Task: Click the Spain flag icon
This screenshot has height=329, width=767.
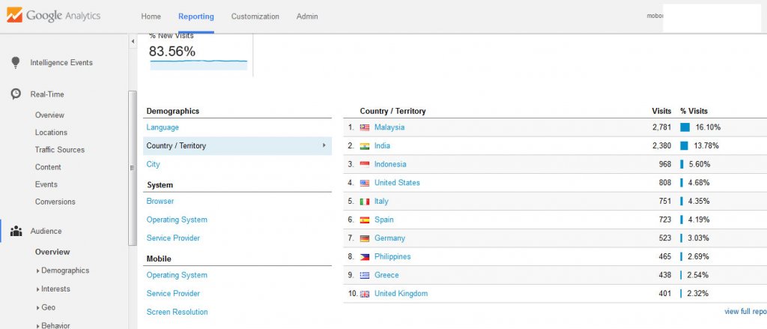Action: click(365, 220)
